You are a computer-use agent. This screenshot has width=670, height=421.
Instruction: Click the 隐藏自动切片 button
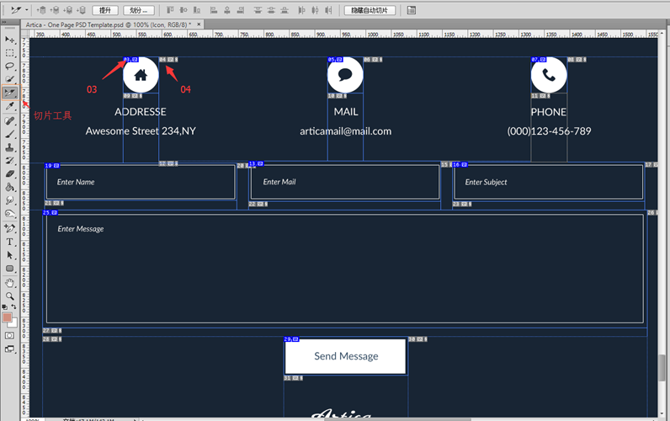tap(370, 10)
